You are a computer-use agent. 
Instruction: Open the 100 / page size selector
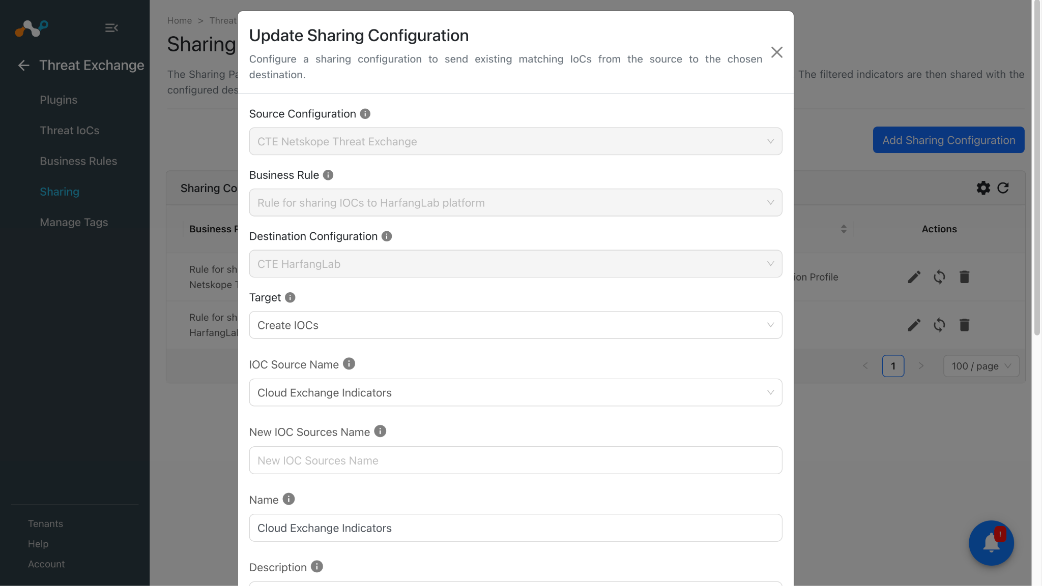pos(981,366)
